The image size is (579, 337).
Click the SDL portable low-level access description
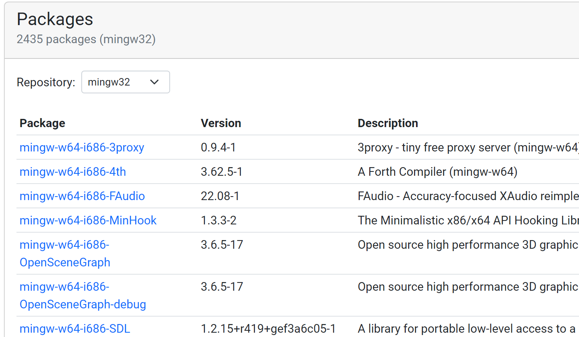click(467, 329)
